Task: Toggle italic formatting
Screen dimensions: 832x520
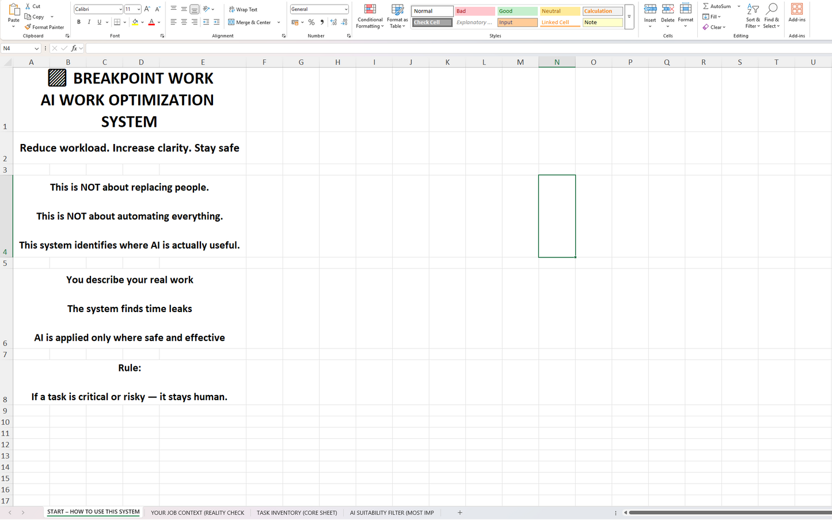Action: coord(89,22)
